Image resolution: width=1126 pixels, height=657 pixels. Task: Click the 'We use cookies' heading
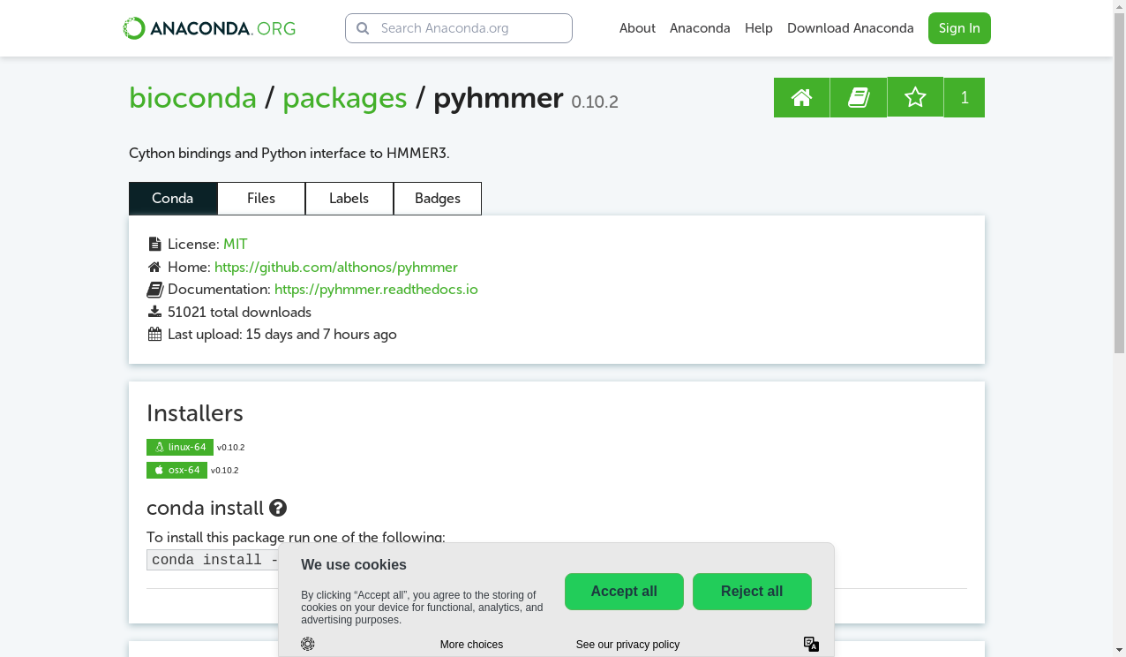[x=354, y=564]
